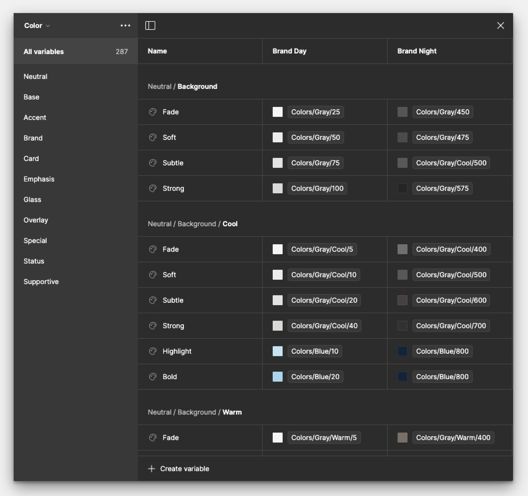Click the Brand Night column header
The image size is (528, 496).
click(x=416, y=51)
